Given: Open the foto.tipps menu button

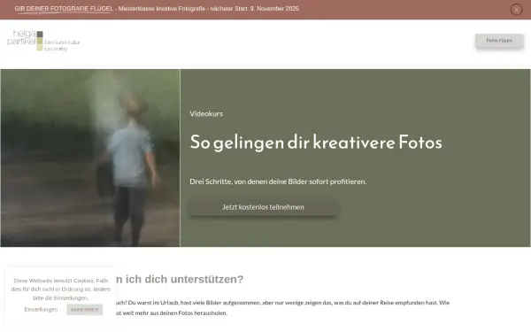Looking at the screenshot, I should pyautogui.click(x=499, y=41).
